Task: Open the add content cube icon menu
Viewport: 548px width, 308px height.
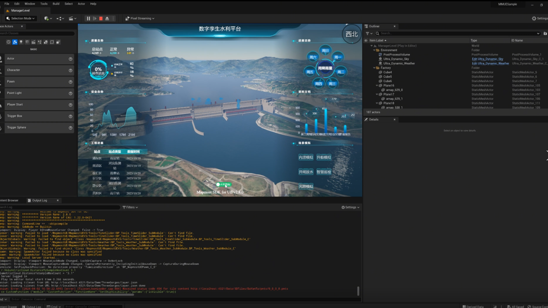Action: (48, 18)
